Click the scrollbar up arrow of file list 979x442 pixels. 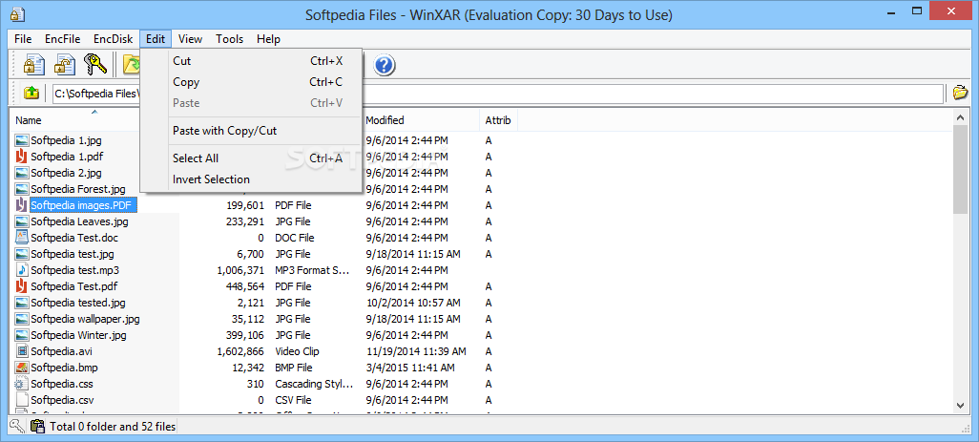pyautogui.click(x=961, y=116)
